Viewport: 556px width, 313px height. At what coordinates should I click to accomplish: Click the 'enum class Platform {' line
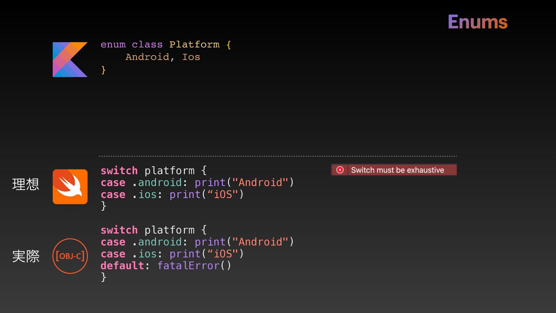(166, 45)
